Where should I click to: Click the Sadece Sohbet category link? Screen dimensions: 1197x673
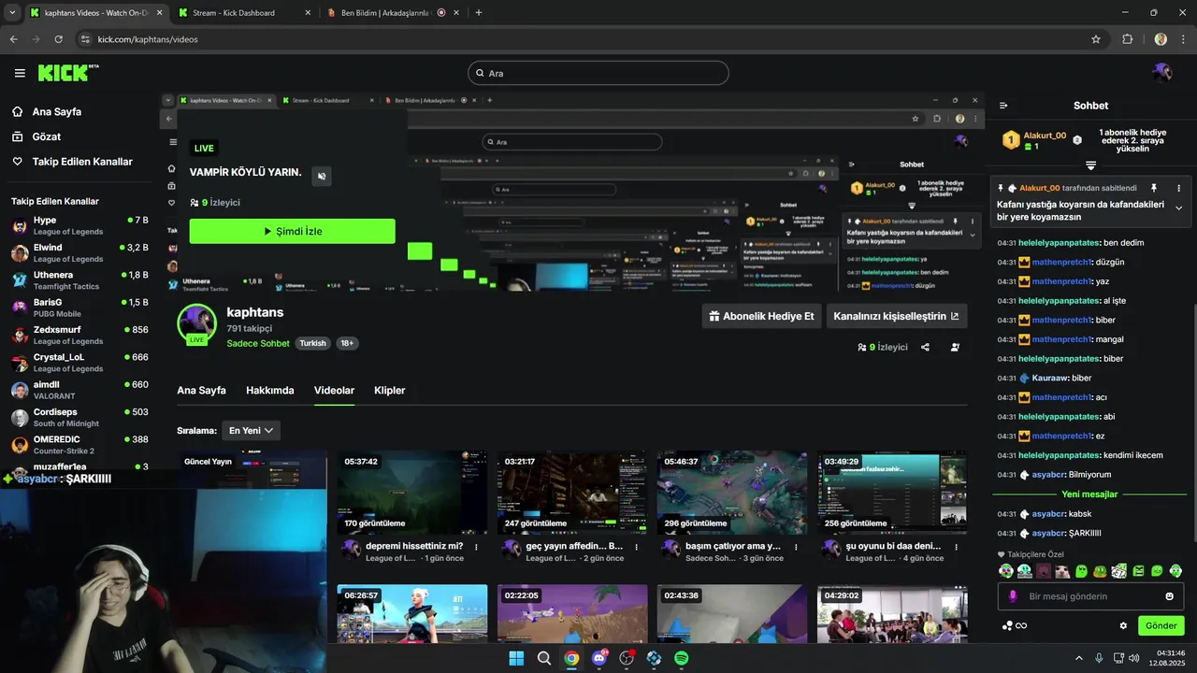(x=258, y=343)
